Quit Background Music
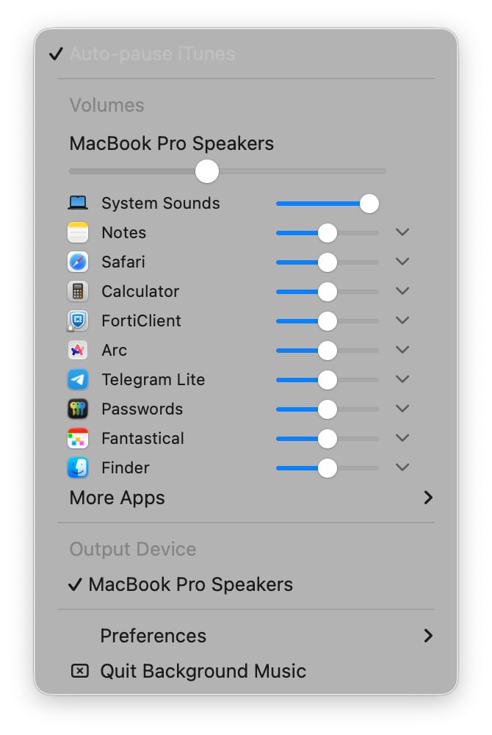The image size is (492, 735). (x=203, y=670)
